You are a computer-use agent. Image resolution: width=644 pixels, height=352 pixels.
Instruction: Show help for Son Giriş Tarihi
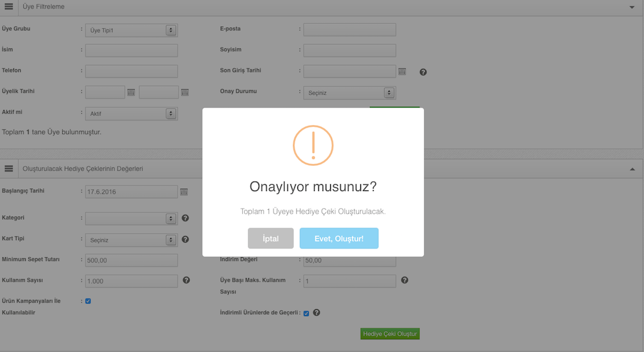(x=423, y=72)
